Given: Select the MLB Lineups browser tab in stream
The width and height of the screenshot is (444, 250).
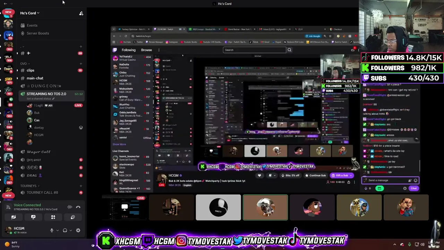Looking at the screenshot, I should [x=204, y=29].
